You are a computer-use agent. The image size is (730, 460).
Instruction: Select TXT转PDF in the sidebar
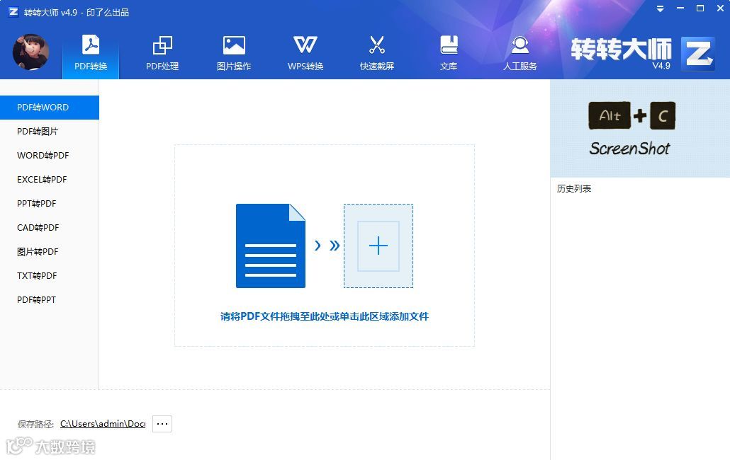[50, 276]
